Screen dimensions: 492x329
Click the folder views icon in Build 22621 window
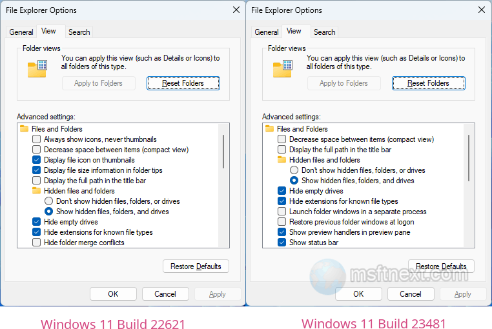coord(37,68)
